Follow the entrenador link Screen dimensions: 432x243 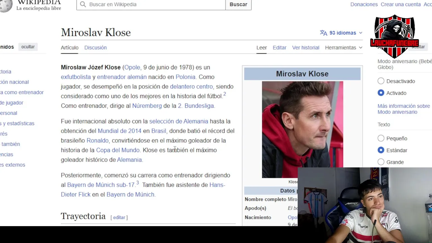click(x=111, y=77)
